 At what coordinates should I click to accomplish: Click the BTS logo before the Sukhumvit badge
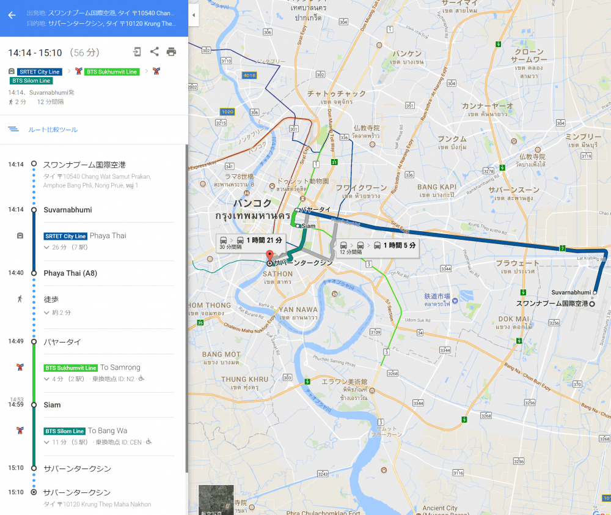(x=79, y=72)
